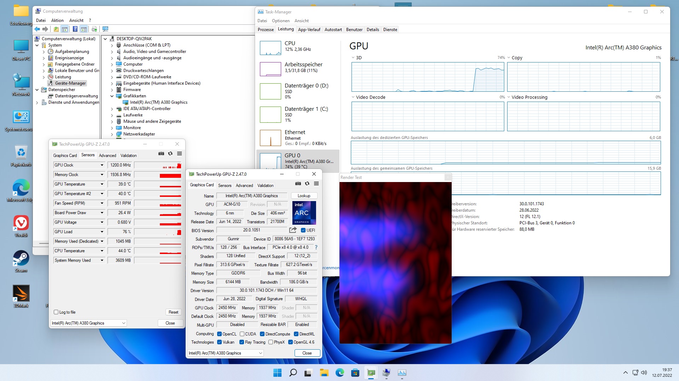Click the Memory Clock sensor graph bar
This screenshot has width=679, height=381.
click(x=158, y=175)
